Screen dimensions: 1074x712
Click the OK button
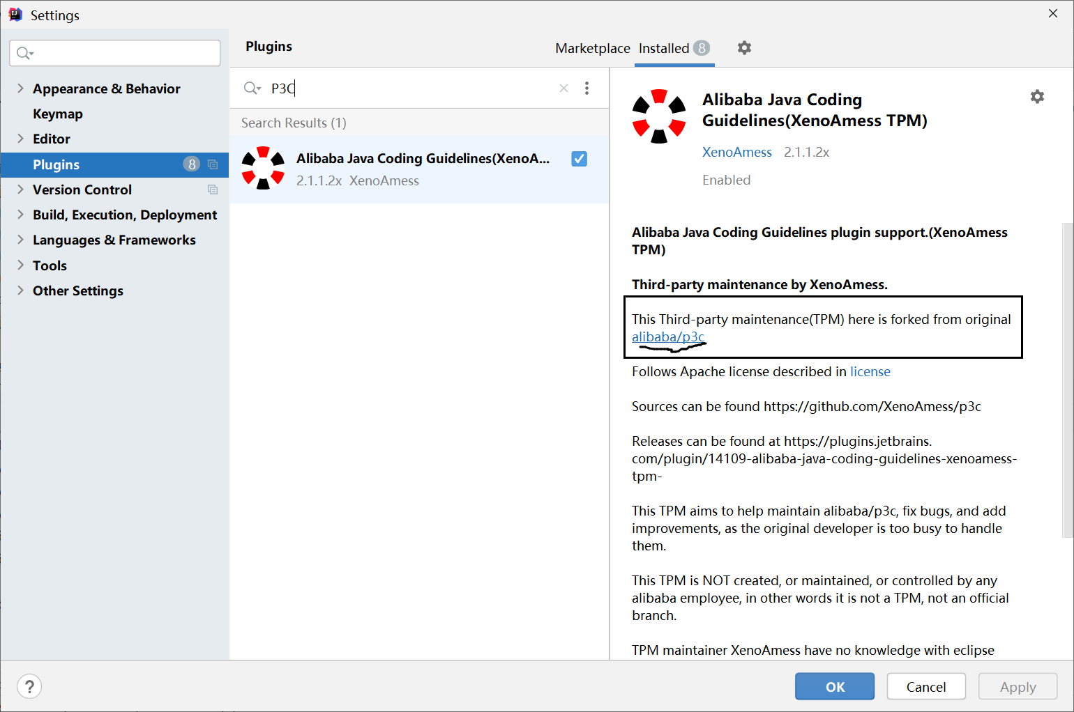[835, 686]
